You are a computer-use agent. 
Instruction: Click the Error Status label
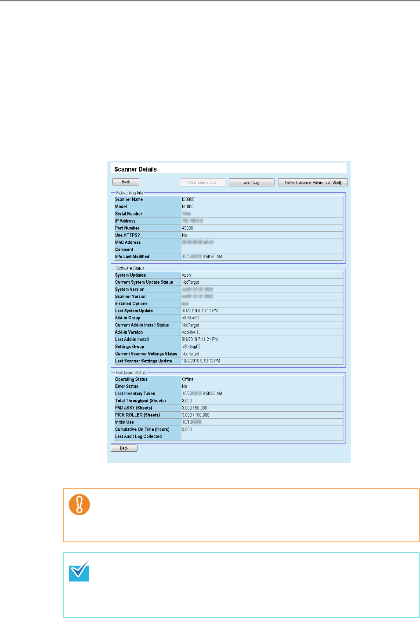pos(127,386)
